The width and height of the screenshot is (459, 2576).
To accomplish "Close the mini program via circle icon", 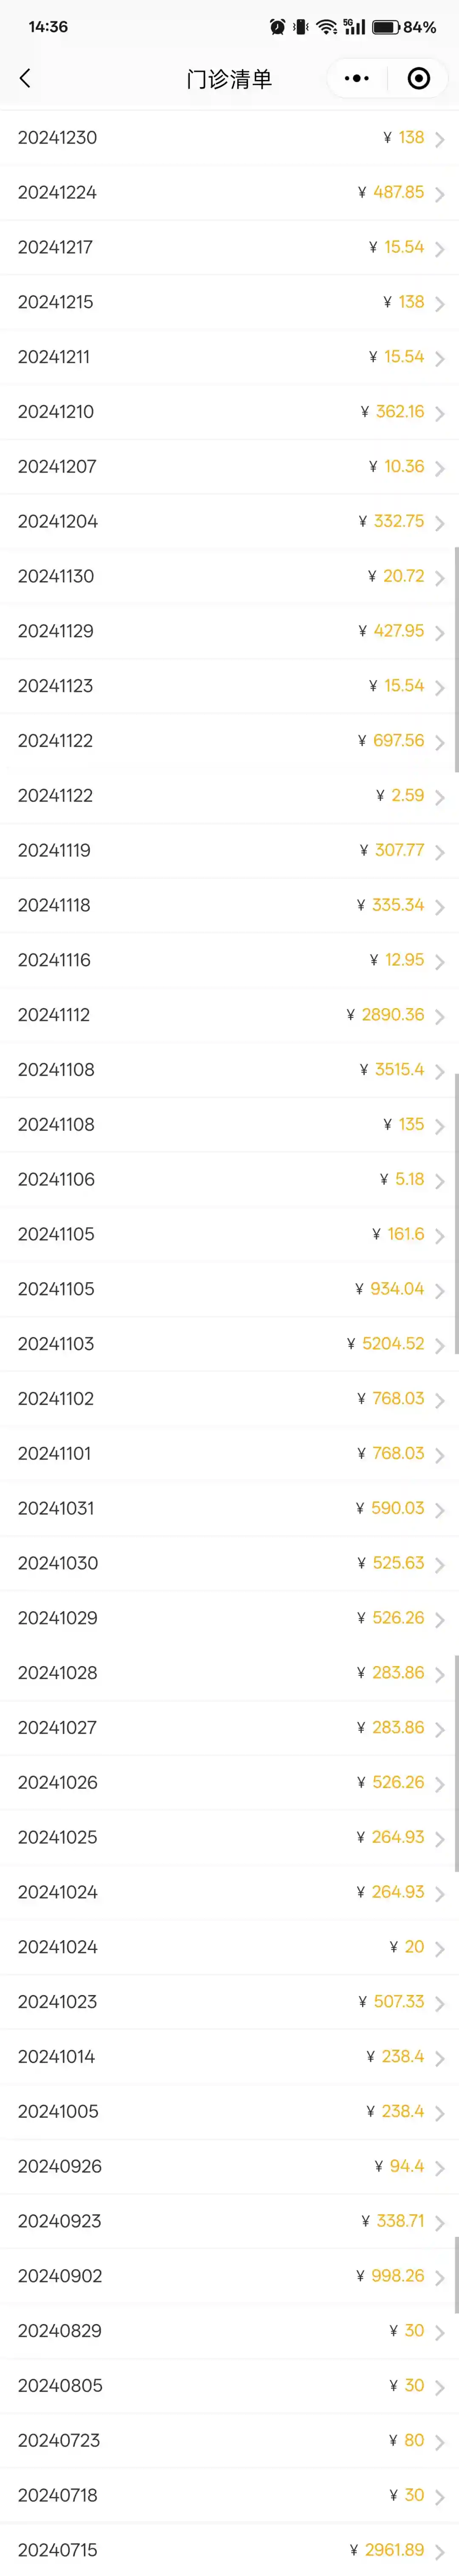I will (x=419, y=79).
